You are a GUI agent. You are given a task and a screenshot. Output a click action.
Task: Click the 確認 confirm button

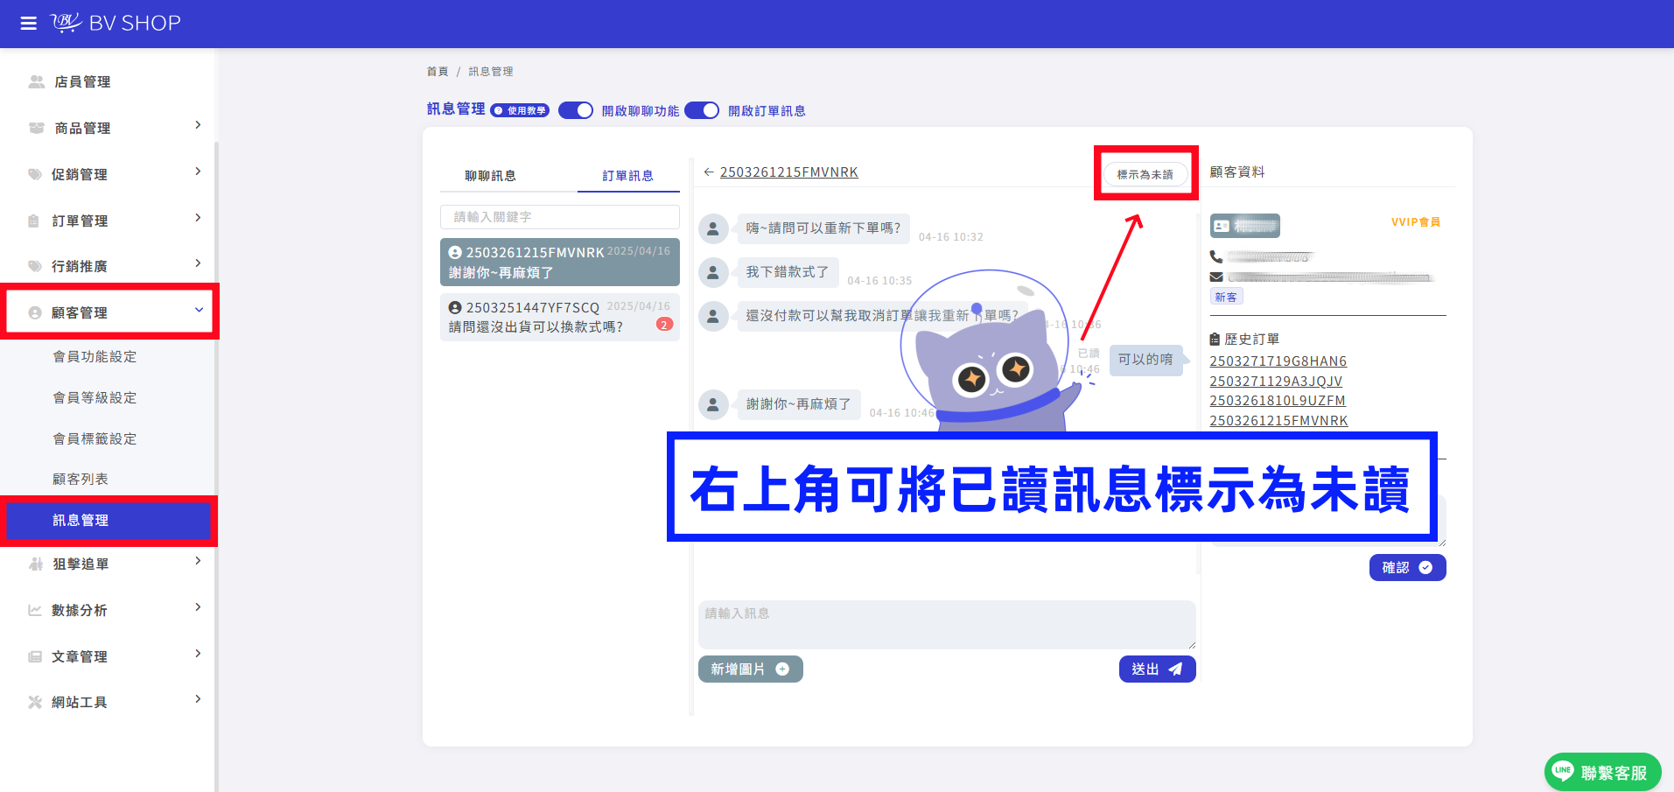pyautogui.click(x=1407, y=567)
